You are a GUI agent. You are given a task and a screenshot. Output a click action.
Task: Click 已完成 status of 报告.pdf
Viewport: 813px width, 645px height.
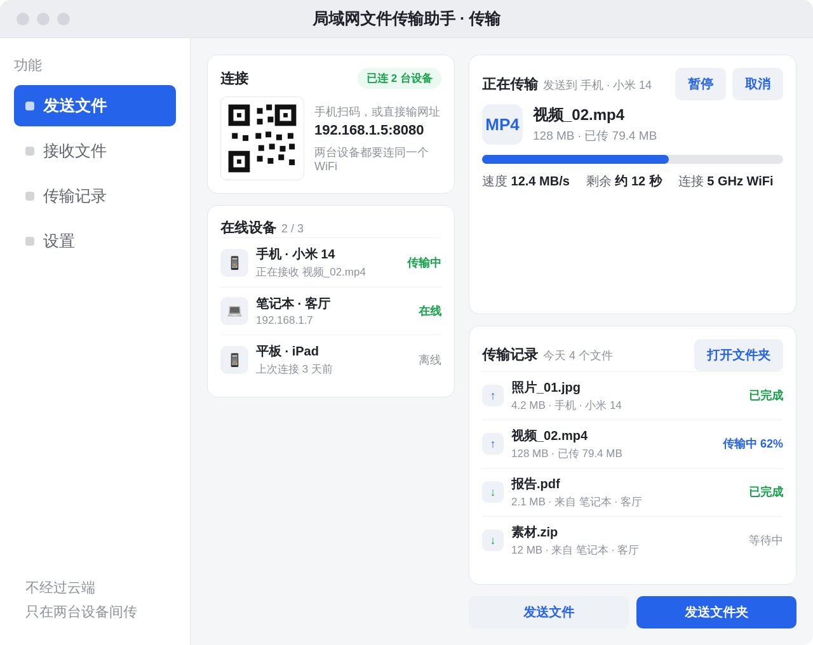point(766,492)
